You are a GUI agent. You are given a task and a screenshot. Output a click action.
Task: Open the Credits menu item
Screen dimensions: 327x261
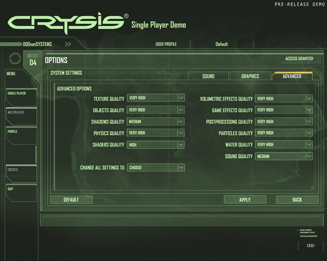21,174
